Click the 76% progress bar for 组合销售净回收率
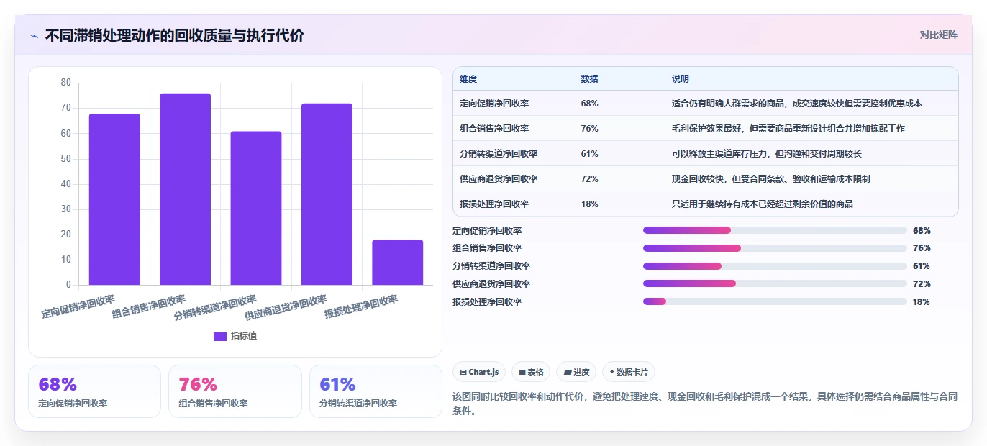 point(775,248)
